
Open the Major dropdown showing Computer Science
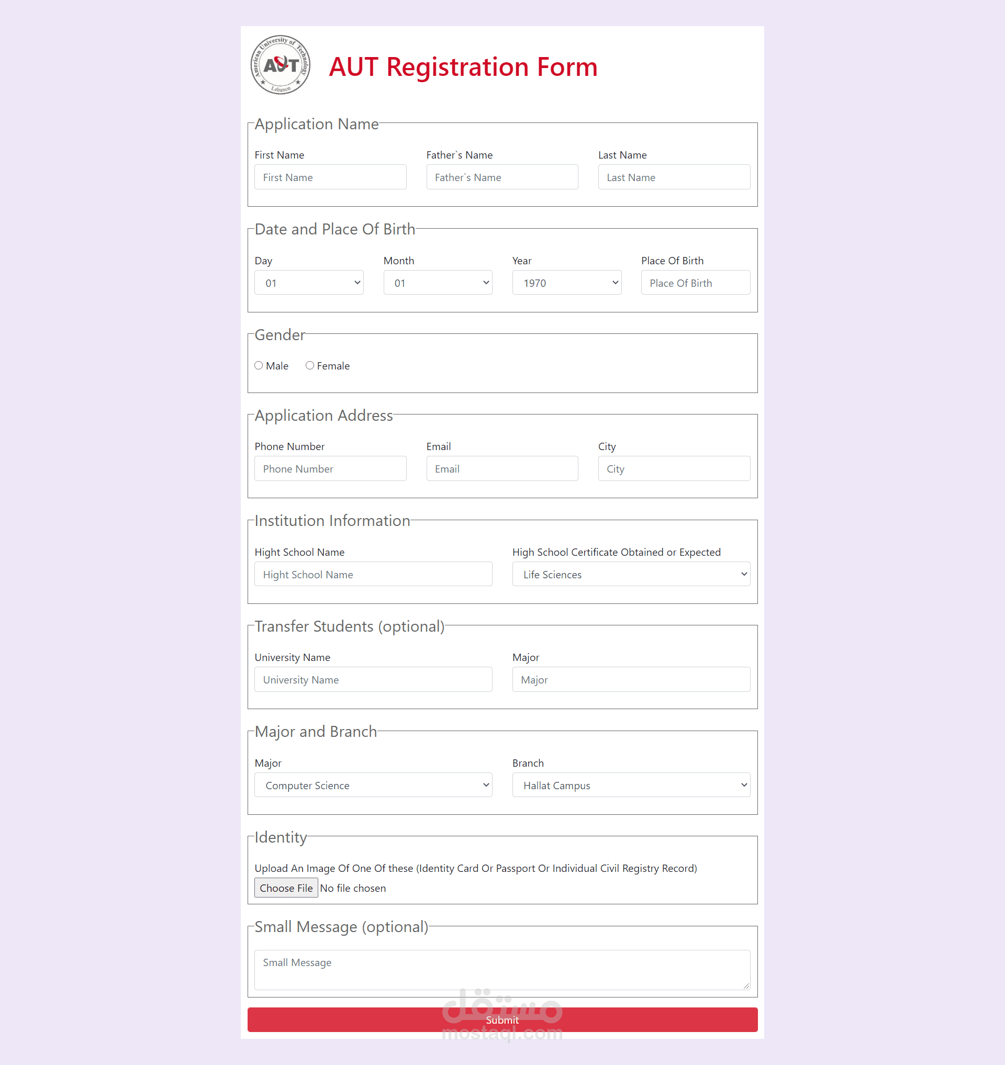(x=373, y=785)
